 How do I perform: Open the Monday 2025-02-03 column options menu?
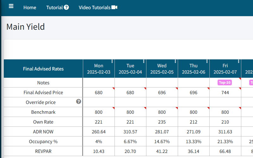point(112,61)
